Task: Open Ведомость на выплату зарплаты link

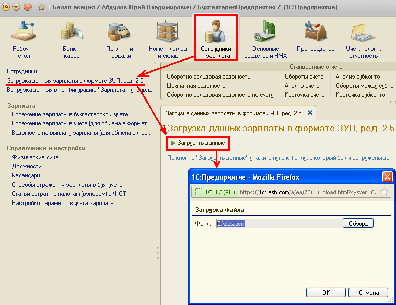Action: coord(82,133)
